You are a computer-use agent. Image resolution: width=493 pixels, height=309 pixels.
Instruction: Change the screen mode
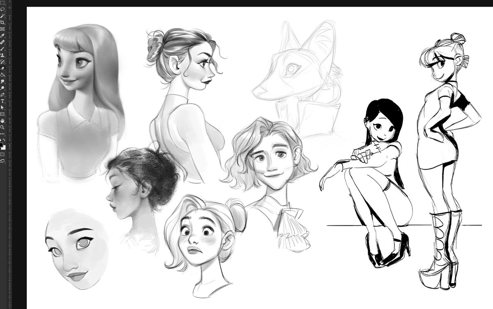tap(2, 161)
